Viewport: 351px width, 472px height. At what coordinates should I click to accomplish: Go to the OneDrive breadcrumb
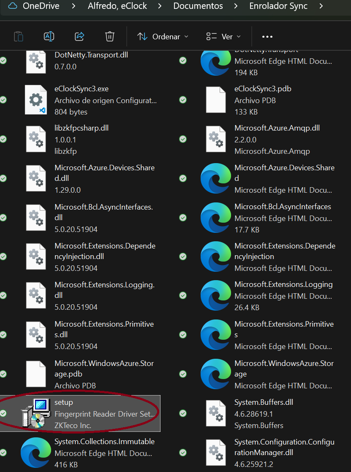[41, 6]
